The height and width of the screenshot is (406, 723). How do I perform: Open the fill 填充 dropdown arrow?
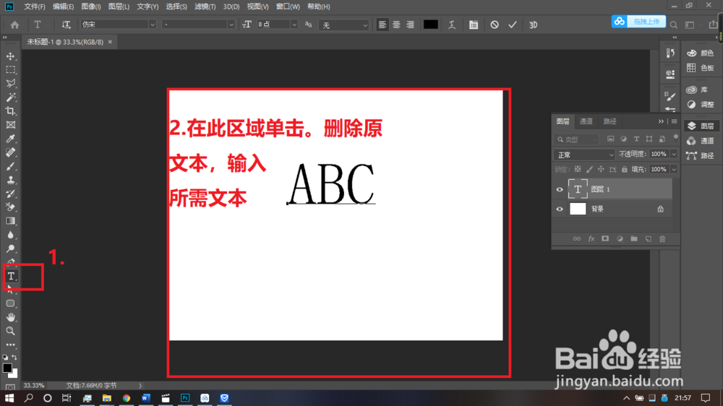674,170
